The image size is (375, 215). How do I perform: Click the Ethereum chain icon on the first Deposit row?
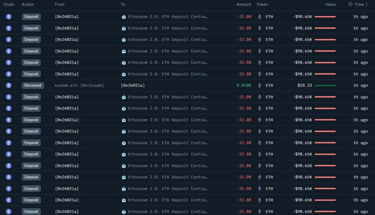[x=8, y=17]
